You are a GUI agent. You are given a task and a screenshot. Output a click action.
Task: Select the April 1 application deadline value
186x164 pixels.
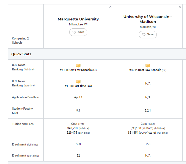pos(78,97)
